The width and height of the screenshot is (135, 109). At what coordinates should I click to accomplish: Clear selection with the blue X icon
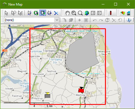pyautogui.click(x=56, y=13)
